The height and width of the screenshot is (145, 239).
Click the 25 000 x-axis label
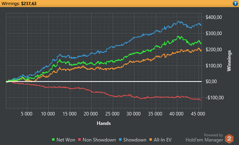pos(112,114)
